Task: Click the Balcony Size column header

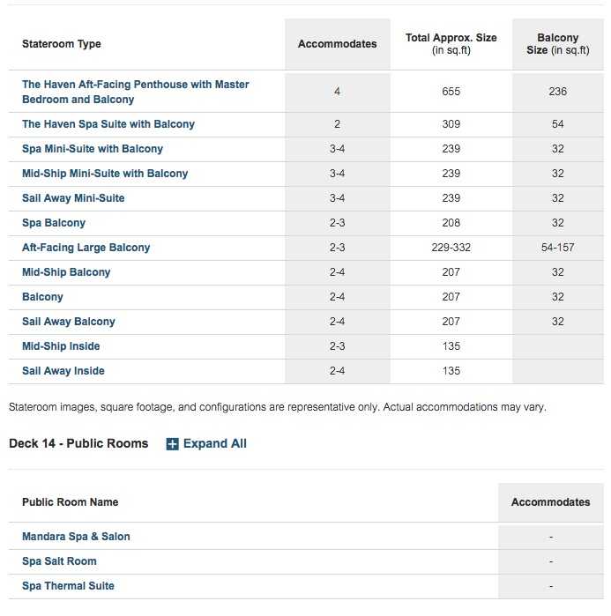Action: 558,44
